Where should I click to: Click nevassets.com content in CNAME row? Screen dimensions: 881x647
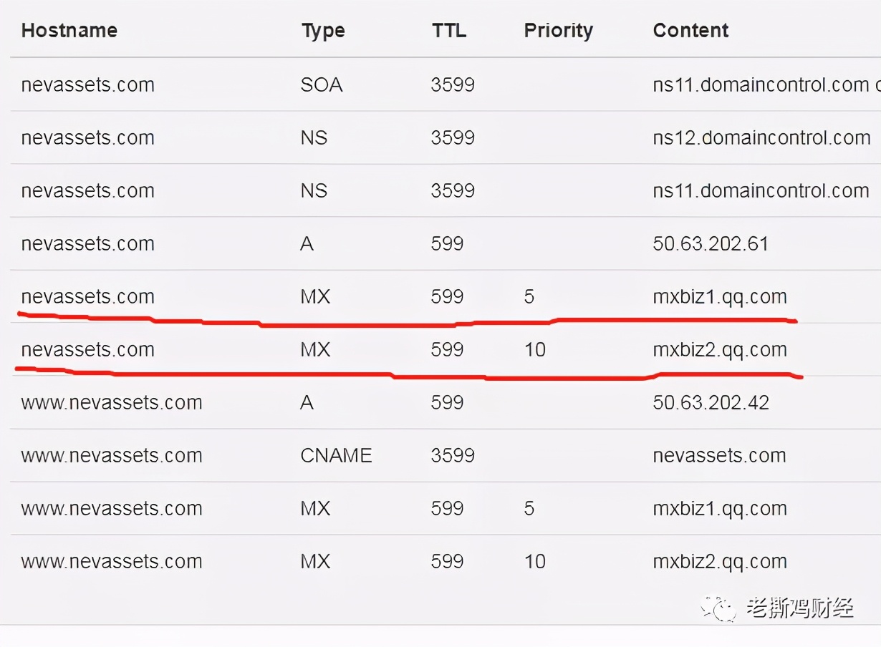[x=719, y=455]
